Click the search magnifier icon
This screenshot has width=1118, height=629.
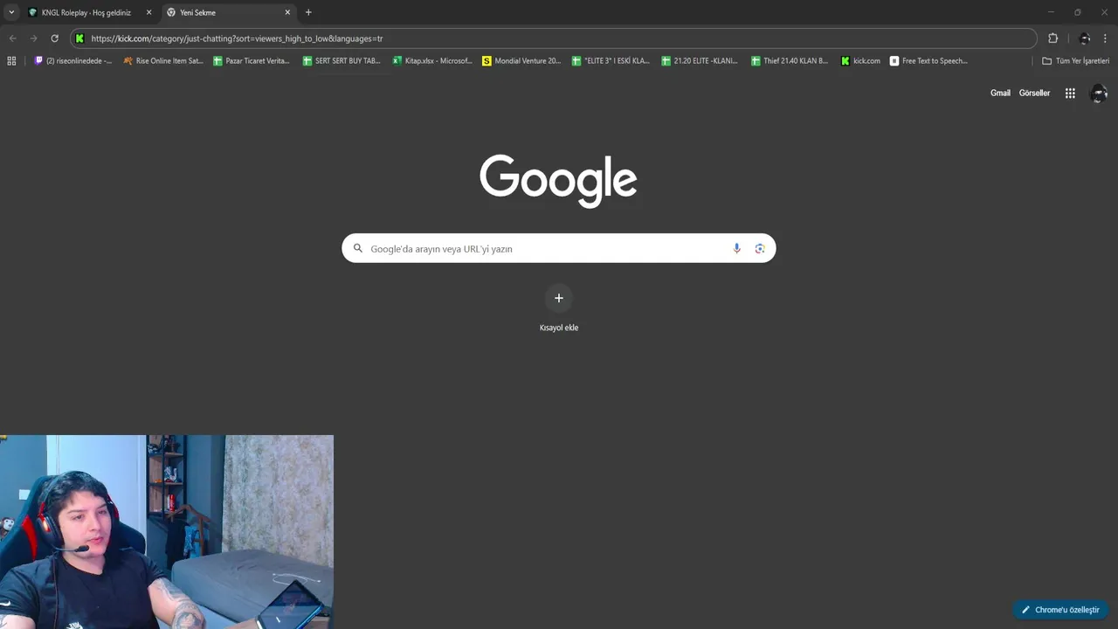point(357,248)
